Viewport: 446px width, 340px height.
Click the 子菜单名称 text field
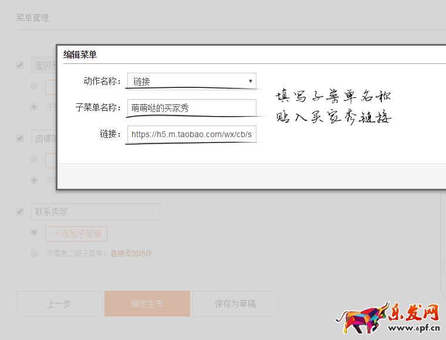point(191,108)
